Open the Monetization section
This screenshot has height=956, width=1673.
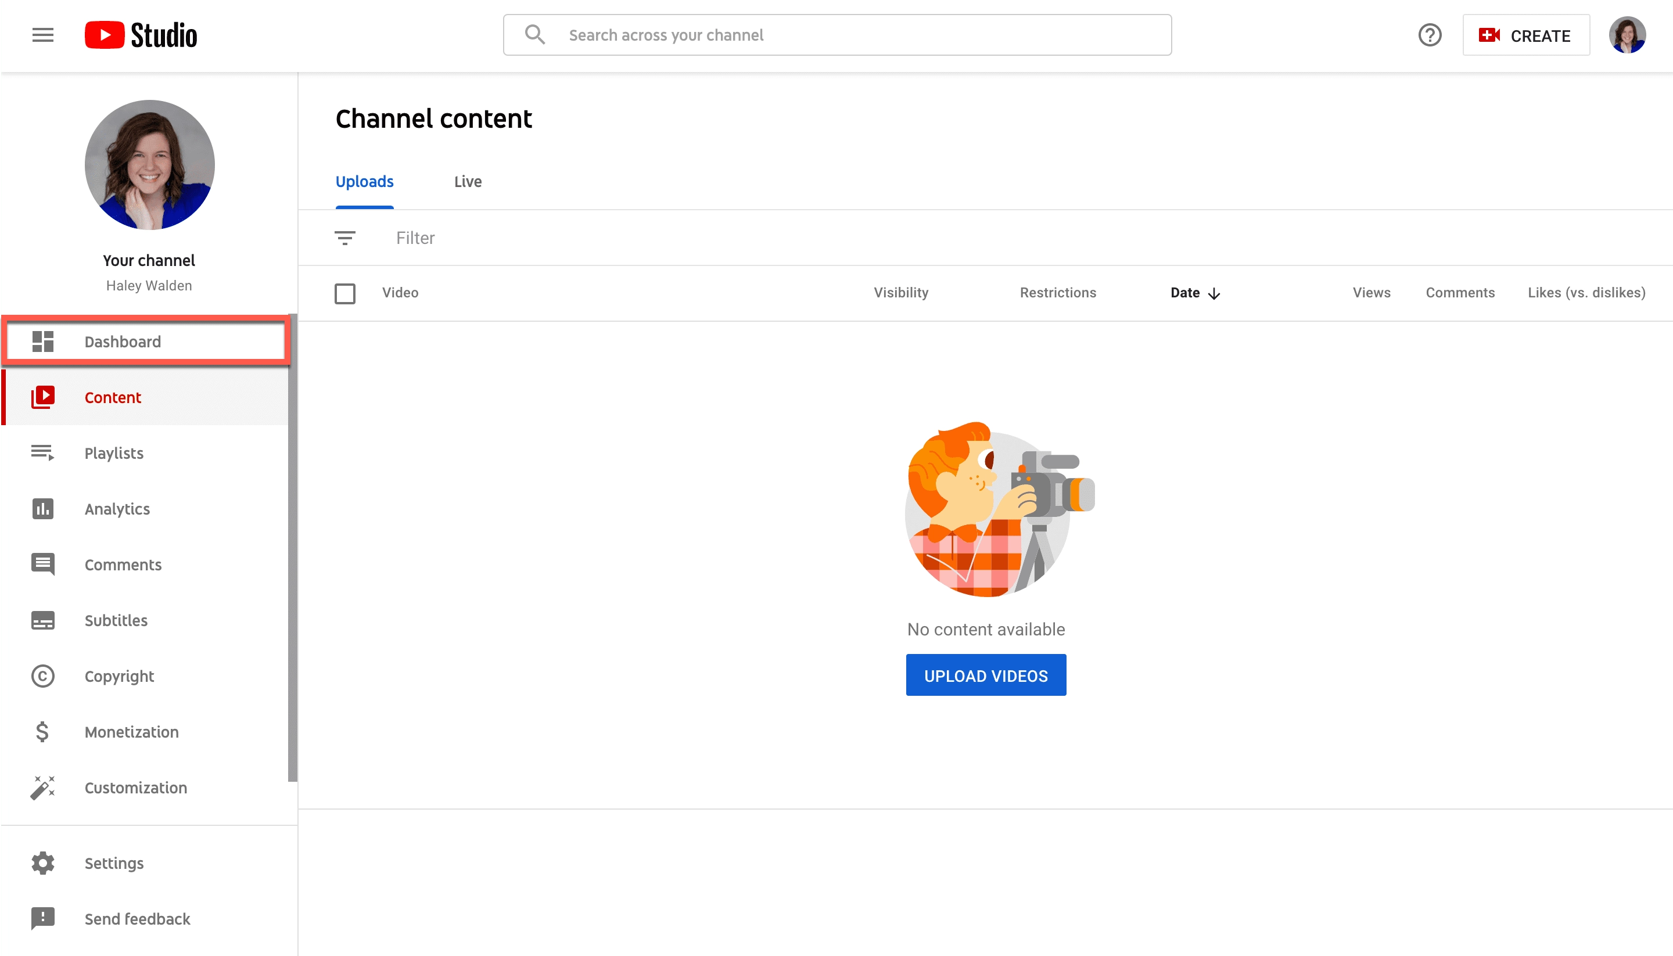(131, 731)
